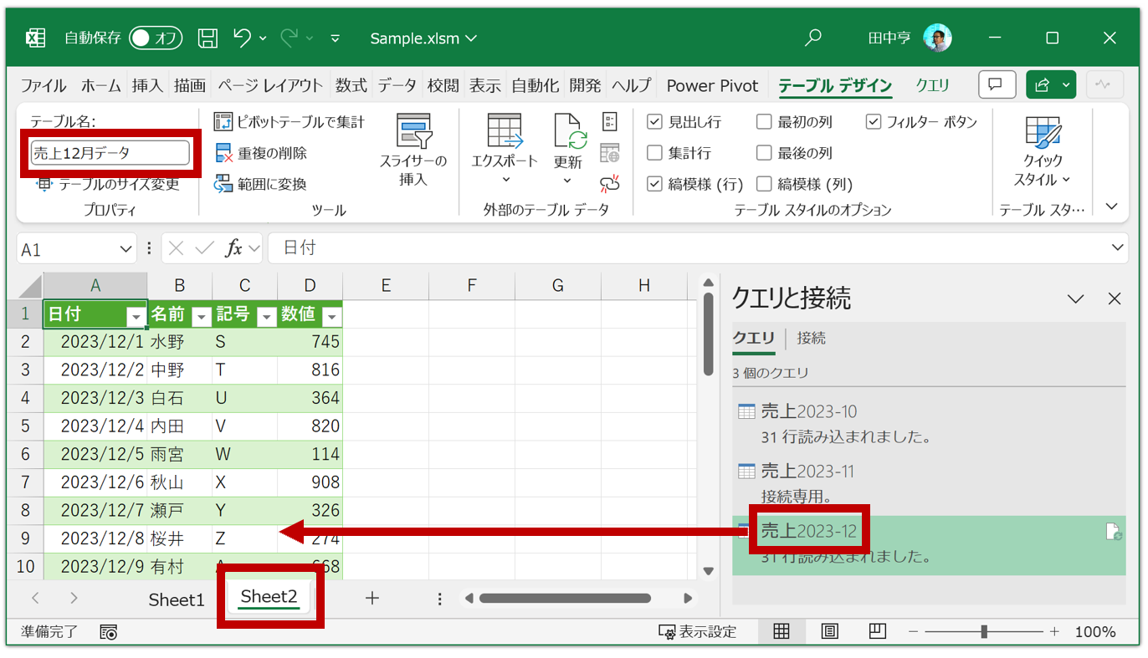Screen dimensions: 1148x658
Task: Select the 売上2023-11 query
Action: pyautogui.click(x=929, y=483)
